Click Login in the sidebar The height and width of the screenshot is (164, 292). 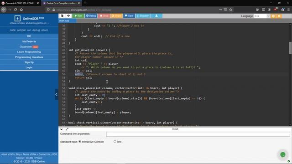pyautogui.click(x=29, y=67)
